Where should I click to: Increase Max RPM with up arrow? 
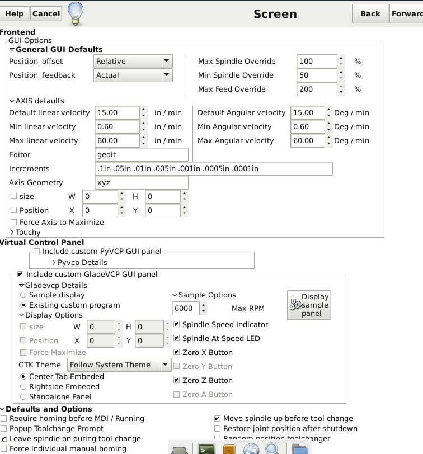204,305
